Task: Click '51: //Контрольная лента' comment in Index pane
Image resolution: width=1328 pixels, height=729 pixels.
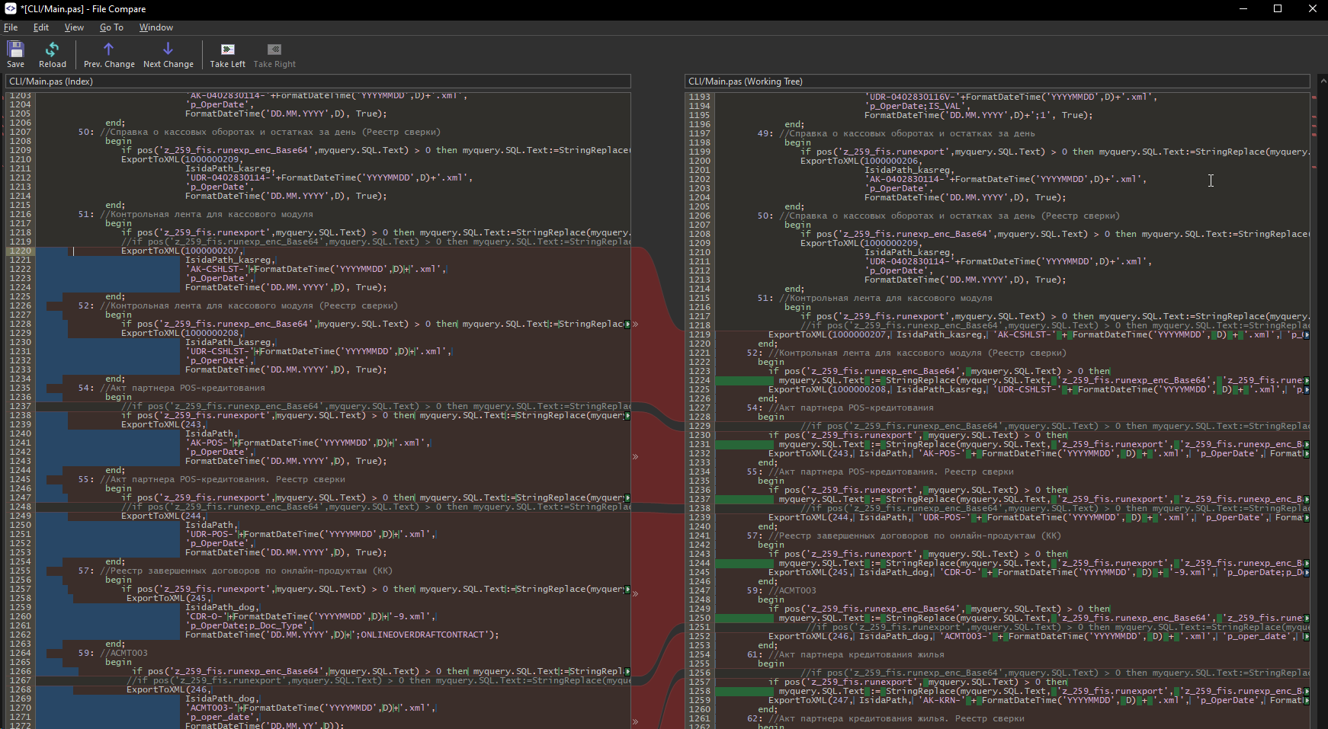Action: pyautogui.click(x=195, y=214)
